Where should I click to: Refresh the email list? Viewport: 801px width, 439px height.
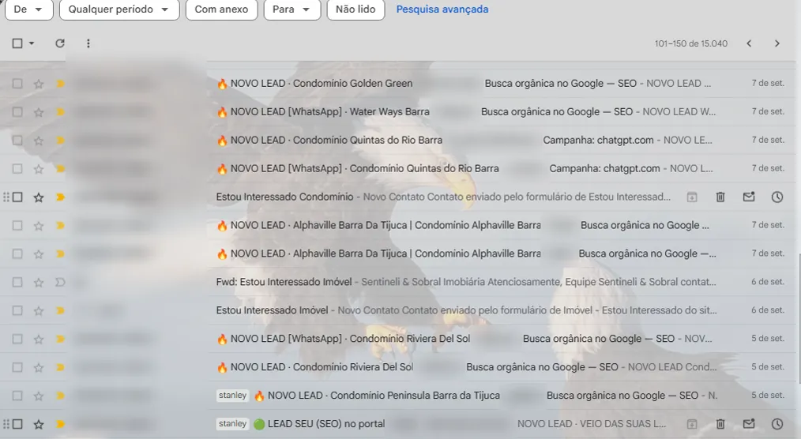pyautogui.click(x=60, y=43)
